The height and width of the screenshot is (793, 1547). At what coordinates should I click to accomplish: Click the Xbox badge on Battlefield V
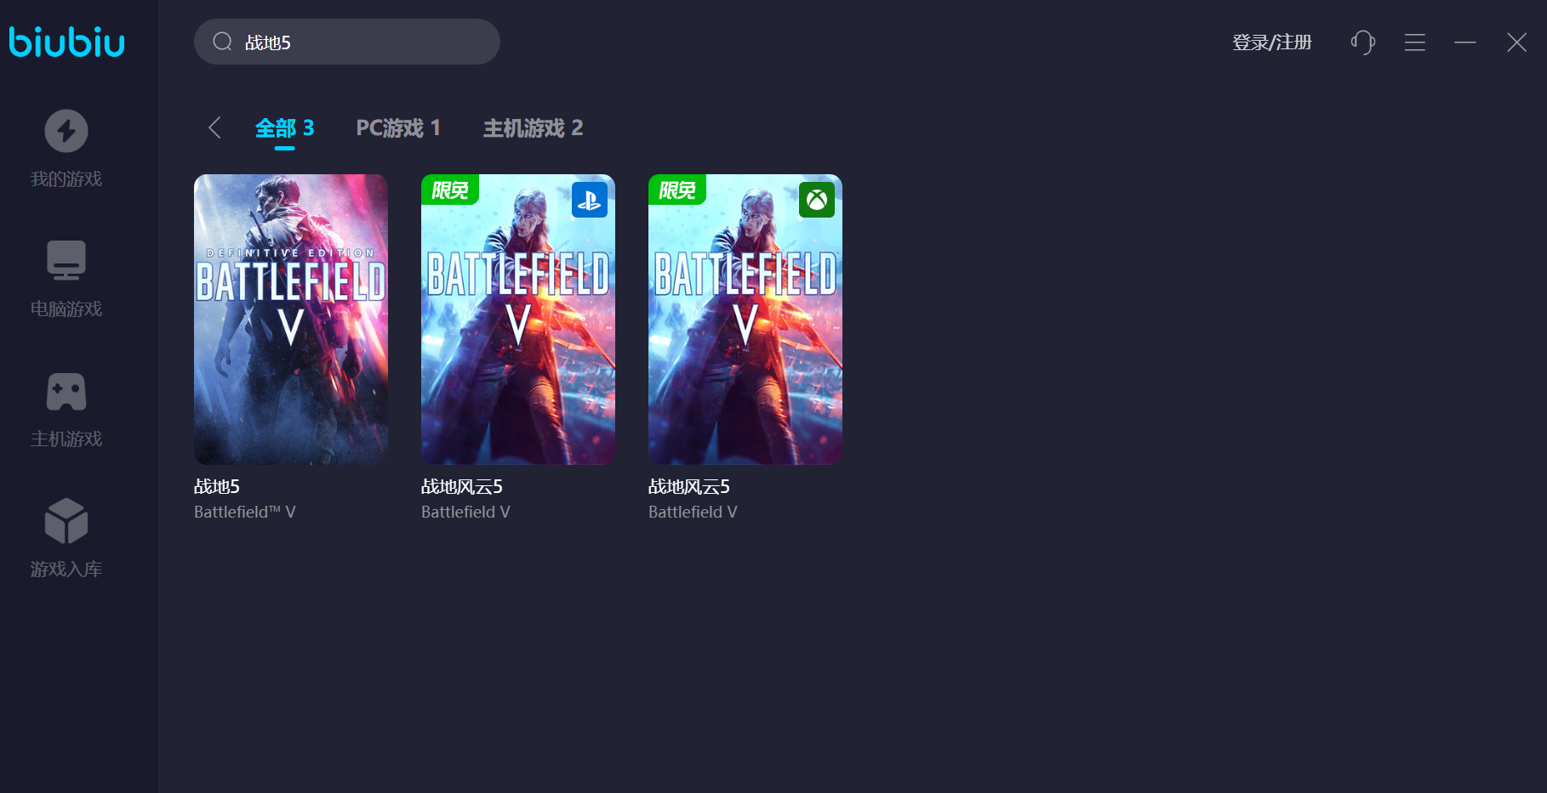pos(817,200)
